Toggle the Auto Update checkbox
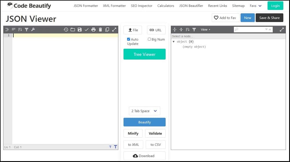 pos(128,39)
